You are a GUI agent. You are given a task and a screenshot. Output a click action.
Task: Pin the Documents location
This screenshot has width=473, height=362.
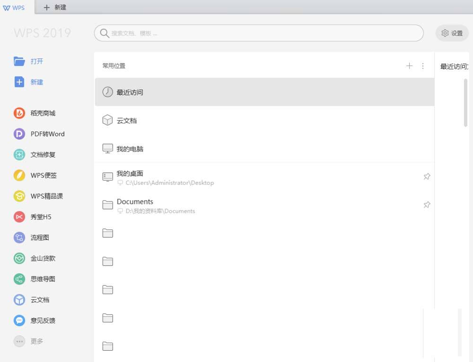tap(427, 205)
